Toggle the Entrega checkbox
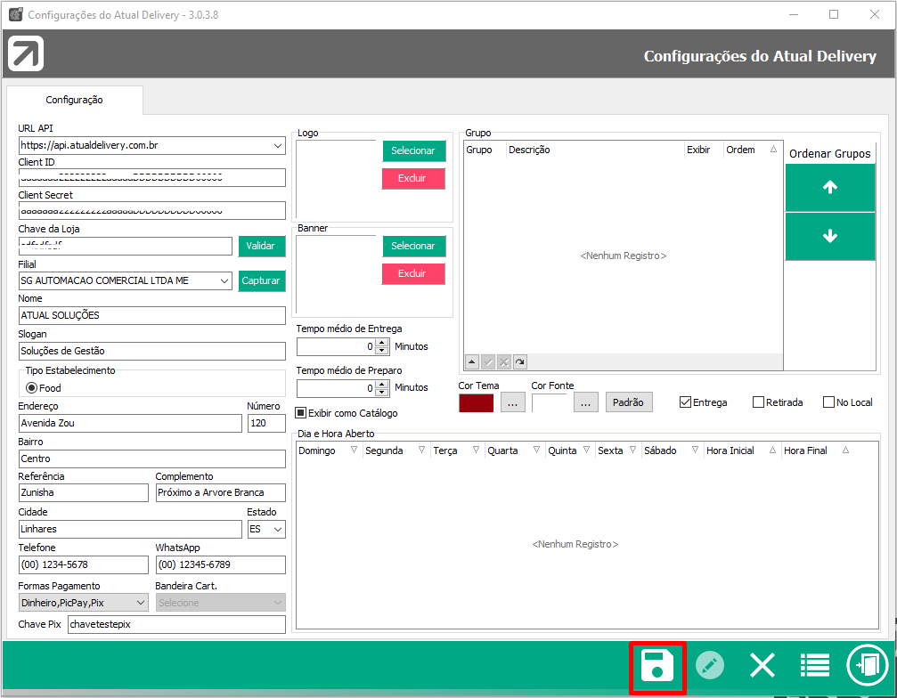This screenshot has width=897, height=698. [x=685, y=402]
